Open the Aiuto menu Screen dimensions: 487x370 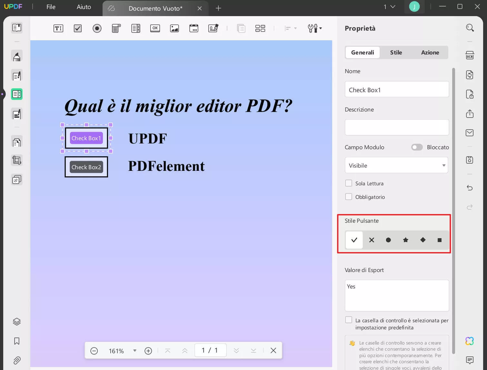pyautogui.click(x=84, y=7)
